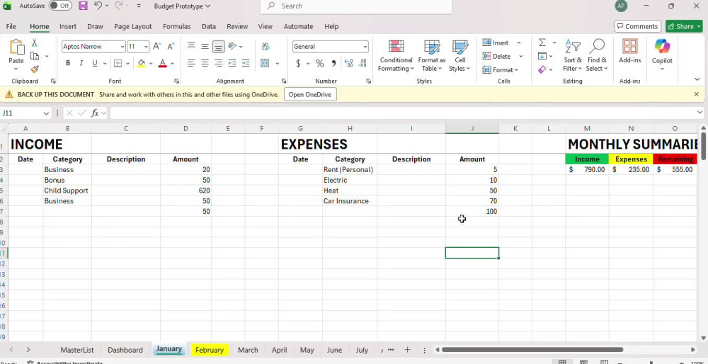Click the Undo arrow icon
Image resolution: width=708 pixels, height=364 pixels.
tap(98, 6)
